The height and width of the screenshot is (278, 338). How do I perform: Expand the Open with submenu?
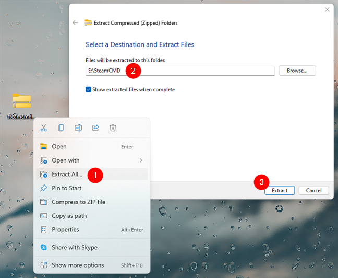click(x=92, y=160)
